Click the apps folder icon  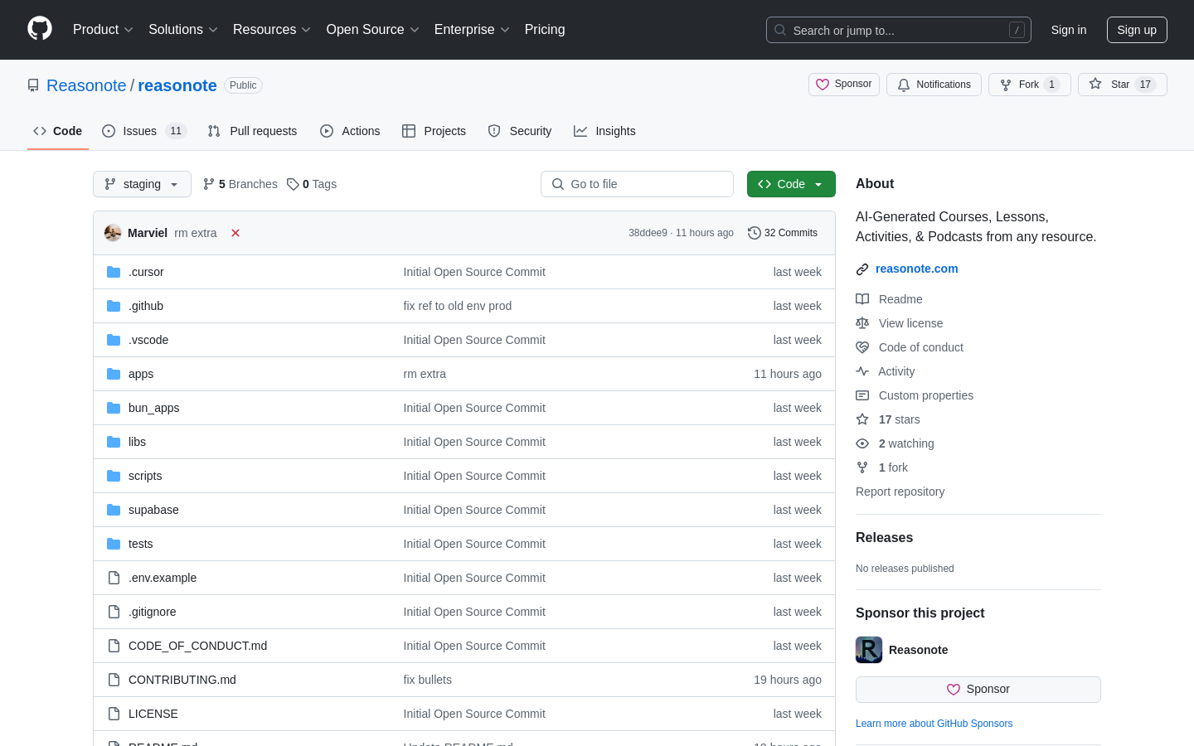point(114,374)
